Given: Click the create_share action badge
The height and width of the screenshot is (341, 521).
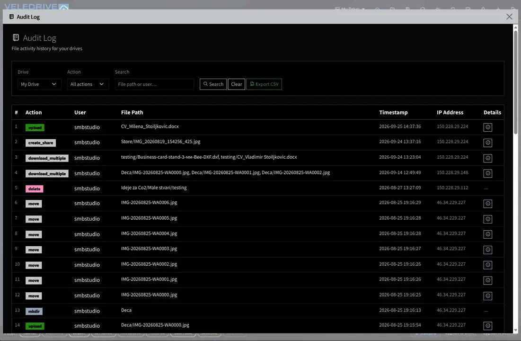Looking at the screenshot, I should point(41,143).
